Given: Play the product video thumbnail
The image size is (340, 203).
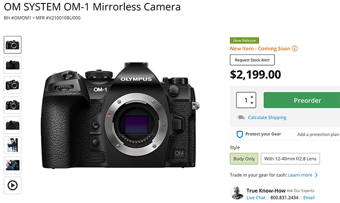Looking at the screenshot, I should 13,185.
